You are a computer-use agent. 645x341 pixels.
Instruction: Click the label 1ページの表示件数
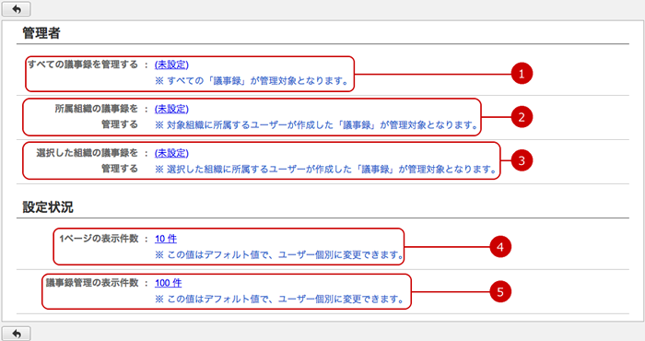coord(99,239)
